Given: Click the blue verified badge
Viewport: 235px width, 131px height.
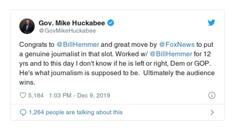Looking at the screenshot, I should (111, 23).
